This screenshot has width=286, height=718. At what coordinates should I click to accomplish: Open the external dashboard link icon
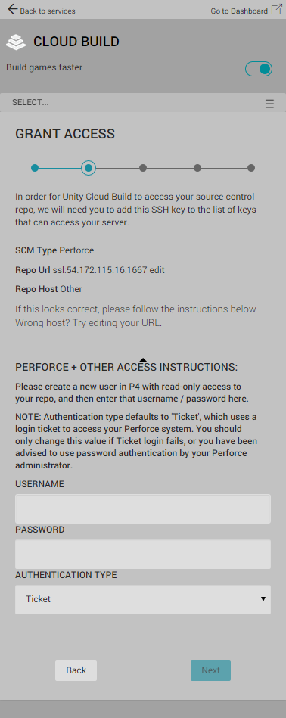point(276,9)
